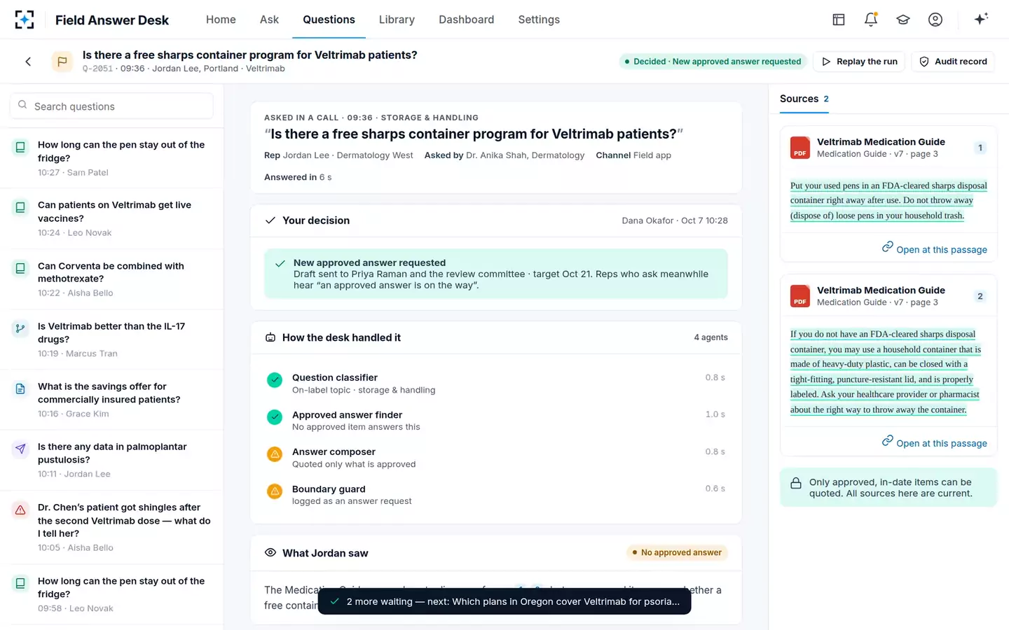
Task: Click the PDF icon on source card 1
Action: [800, 148]
